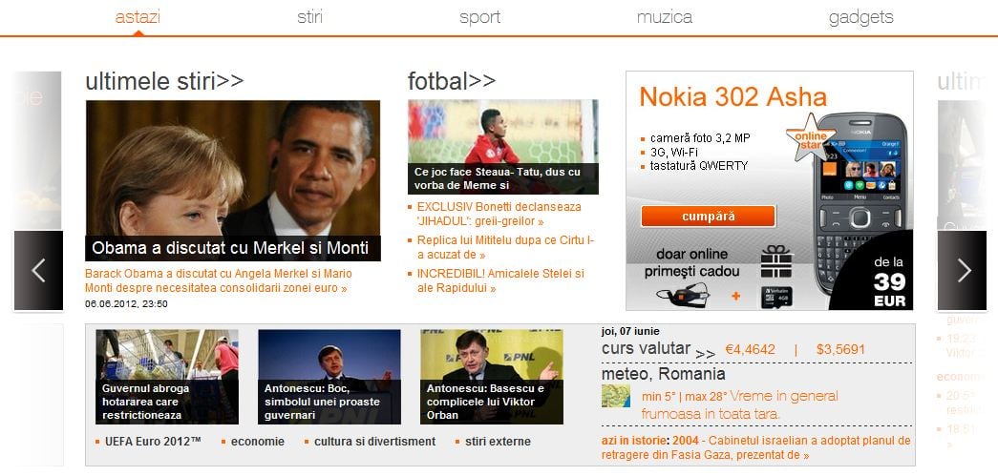Click the cumpără button in Nokia ad
998x476 pixels.
pos(708,217)
